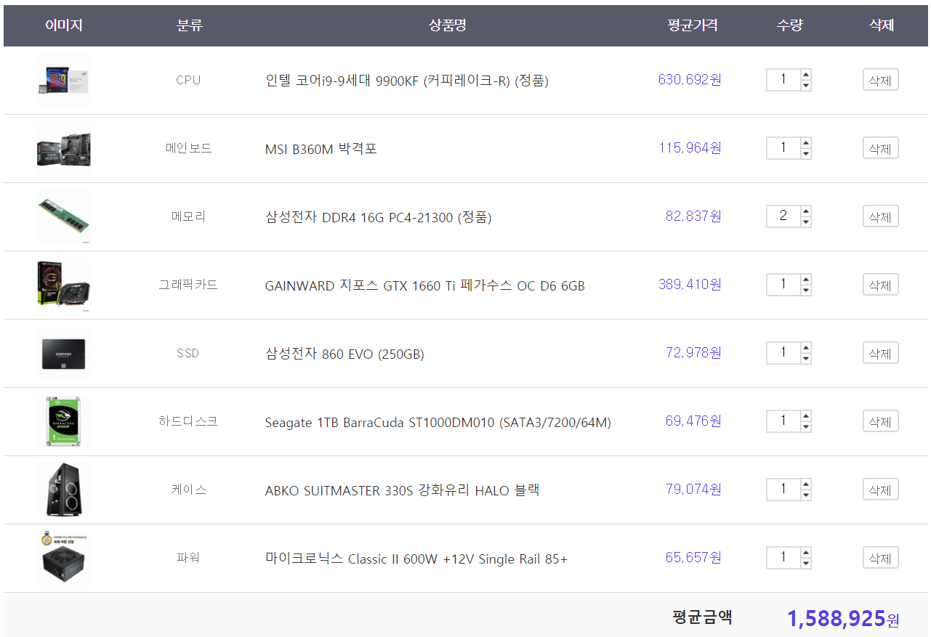This screenshot has height=637, width=931.
Task: Open the Microtronics Classic II power supply image
Action: pos(64,558)
